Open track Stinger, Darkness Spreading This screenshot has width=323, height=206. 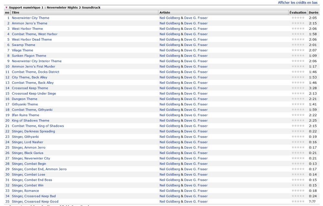pyautogui.click(x=33, y=131)
